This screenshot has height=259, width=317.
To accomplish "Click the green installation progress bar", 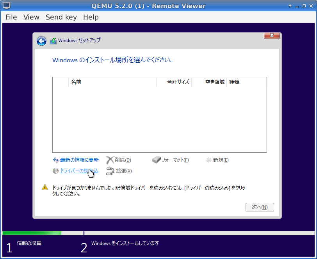I will [x=32, y=233].
